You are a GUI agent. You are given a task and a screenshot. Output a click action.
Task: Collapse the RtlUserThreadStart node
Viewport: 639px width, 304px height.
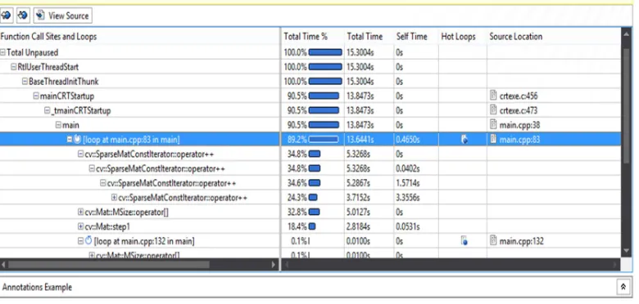[x=14, y=67]
